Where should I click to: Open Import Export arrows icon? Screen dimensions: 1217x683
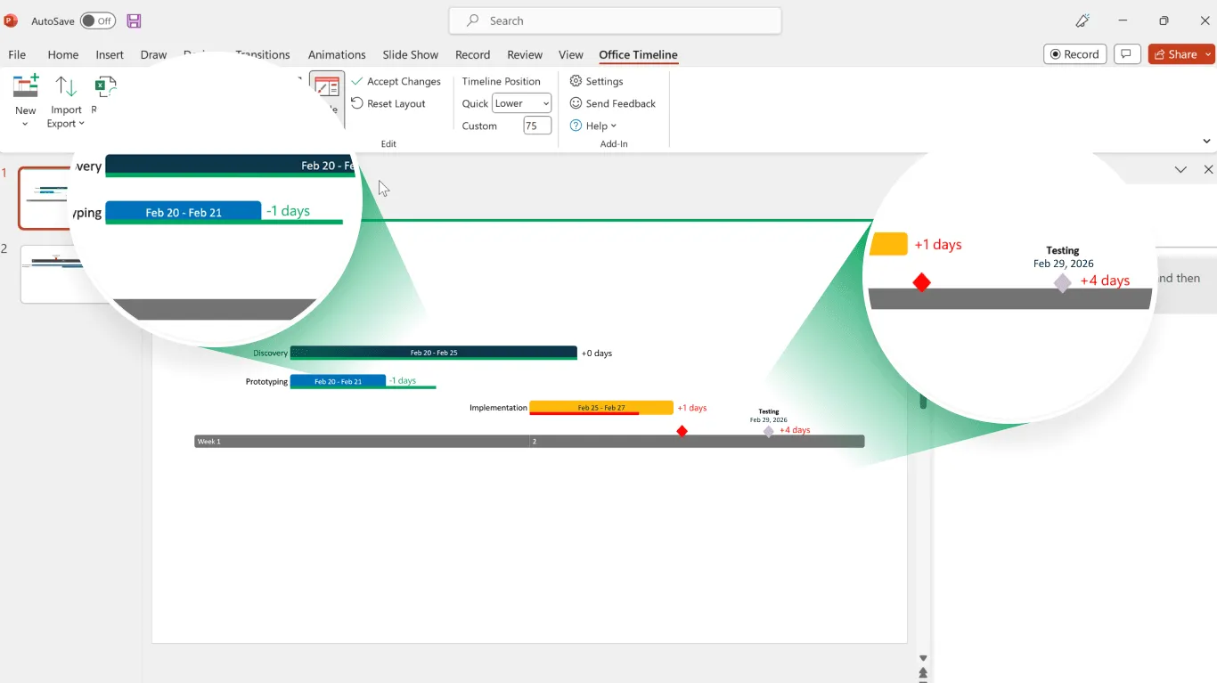pos(66,86)
